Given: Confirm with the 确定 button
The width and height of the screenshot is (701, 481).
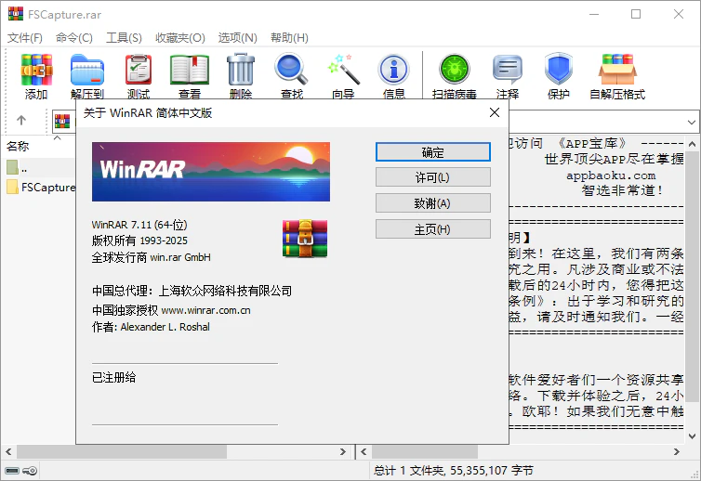Looking at the screenshot, I should click(432, 152).
